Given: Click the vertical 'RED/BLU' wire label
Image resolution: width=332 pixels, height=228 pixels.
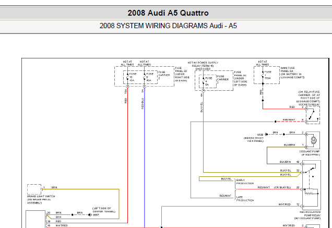Looking at the screenshot, I should pyautogui.click(x=143, y=103).
